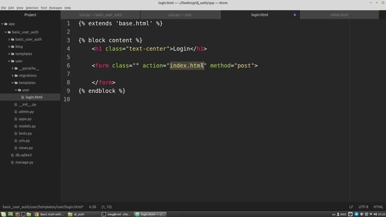Switch to oleg@red terminal window in taskbar
386x217 pixels.
tap(116, 215)
